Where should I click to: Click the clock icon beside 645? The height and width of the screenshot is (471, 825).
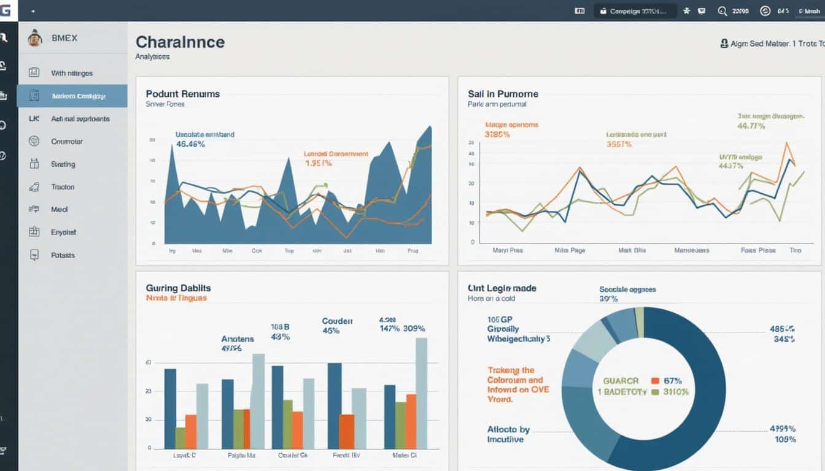(x=765, y=10)
